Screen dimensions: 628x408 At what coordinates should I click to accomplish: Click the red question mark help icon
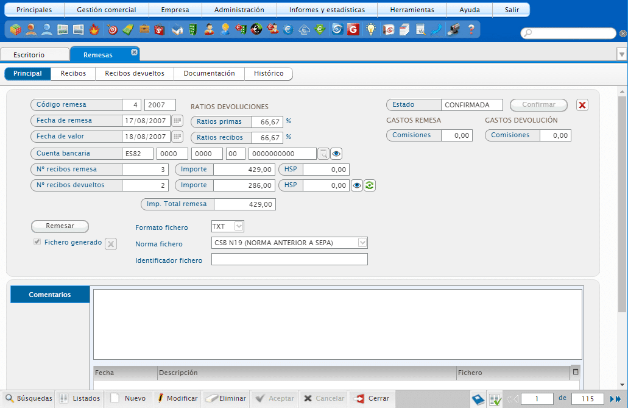pos(471,29)
